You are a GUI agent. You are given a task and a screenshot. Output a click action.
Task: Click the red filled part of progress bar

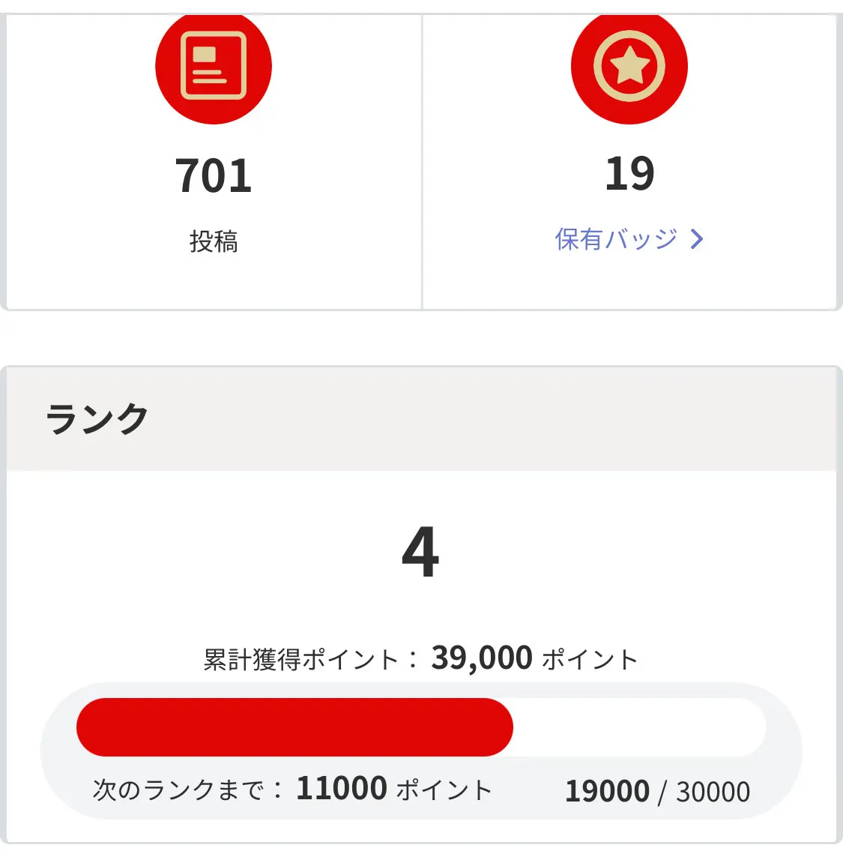coord(294,727)
